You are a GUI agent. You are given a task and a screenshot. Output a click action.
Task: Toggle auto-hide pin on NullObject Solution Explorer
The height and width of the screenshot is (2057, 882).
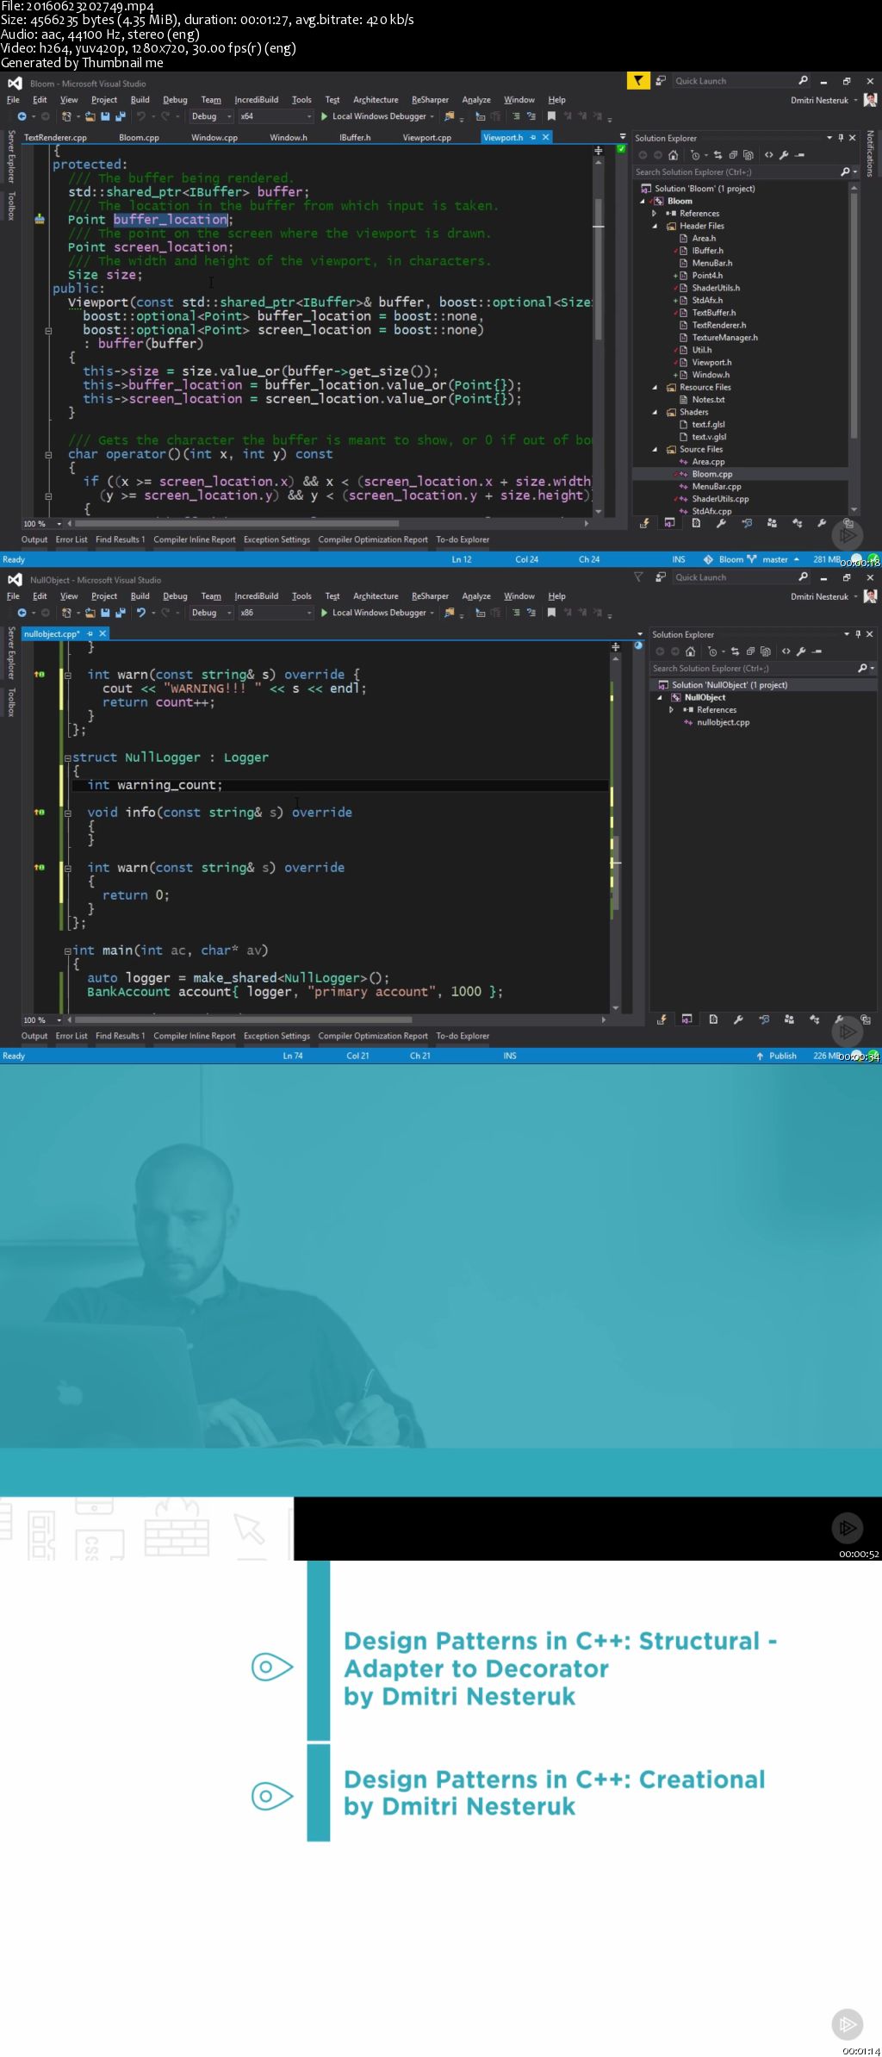click(858, 634)
